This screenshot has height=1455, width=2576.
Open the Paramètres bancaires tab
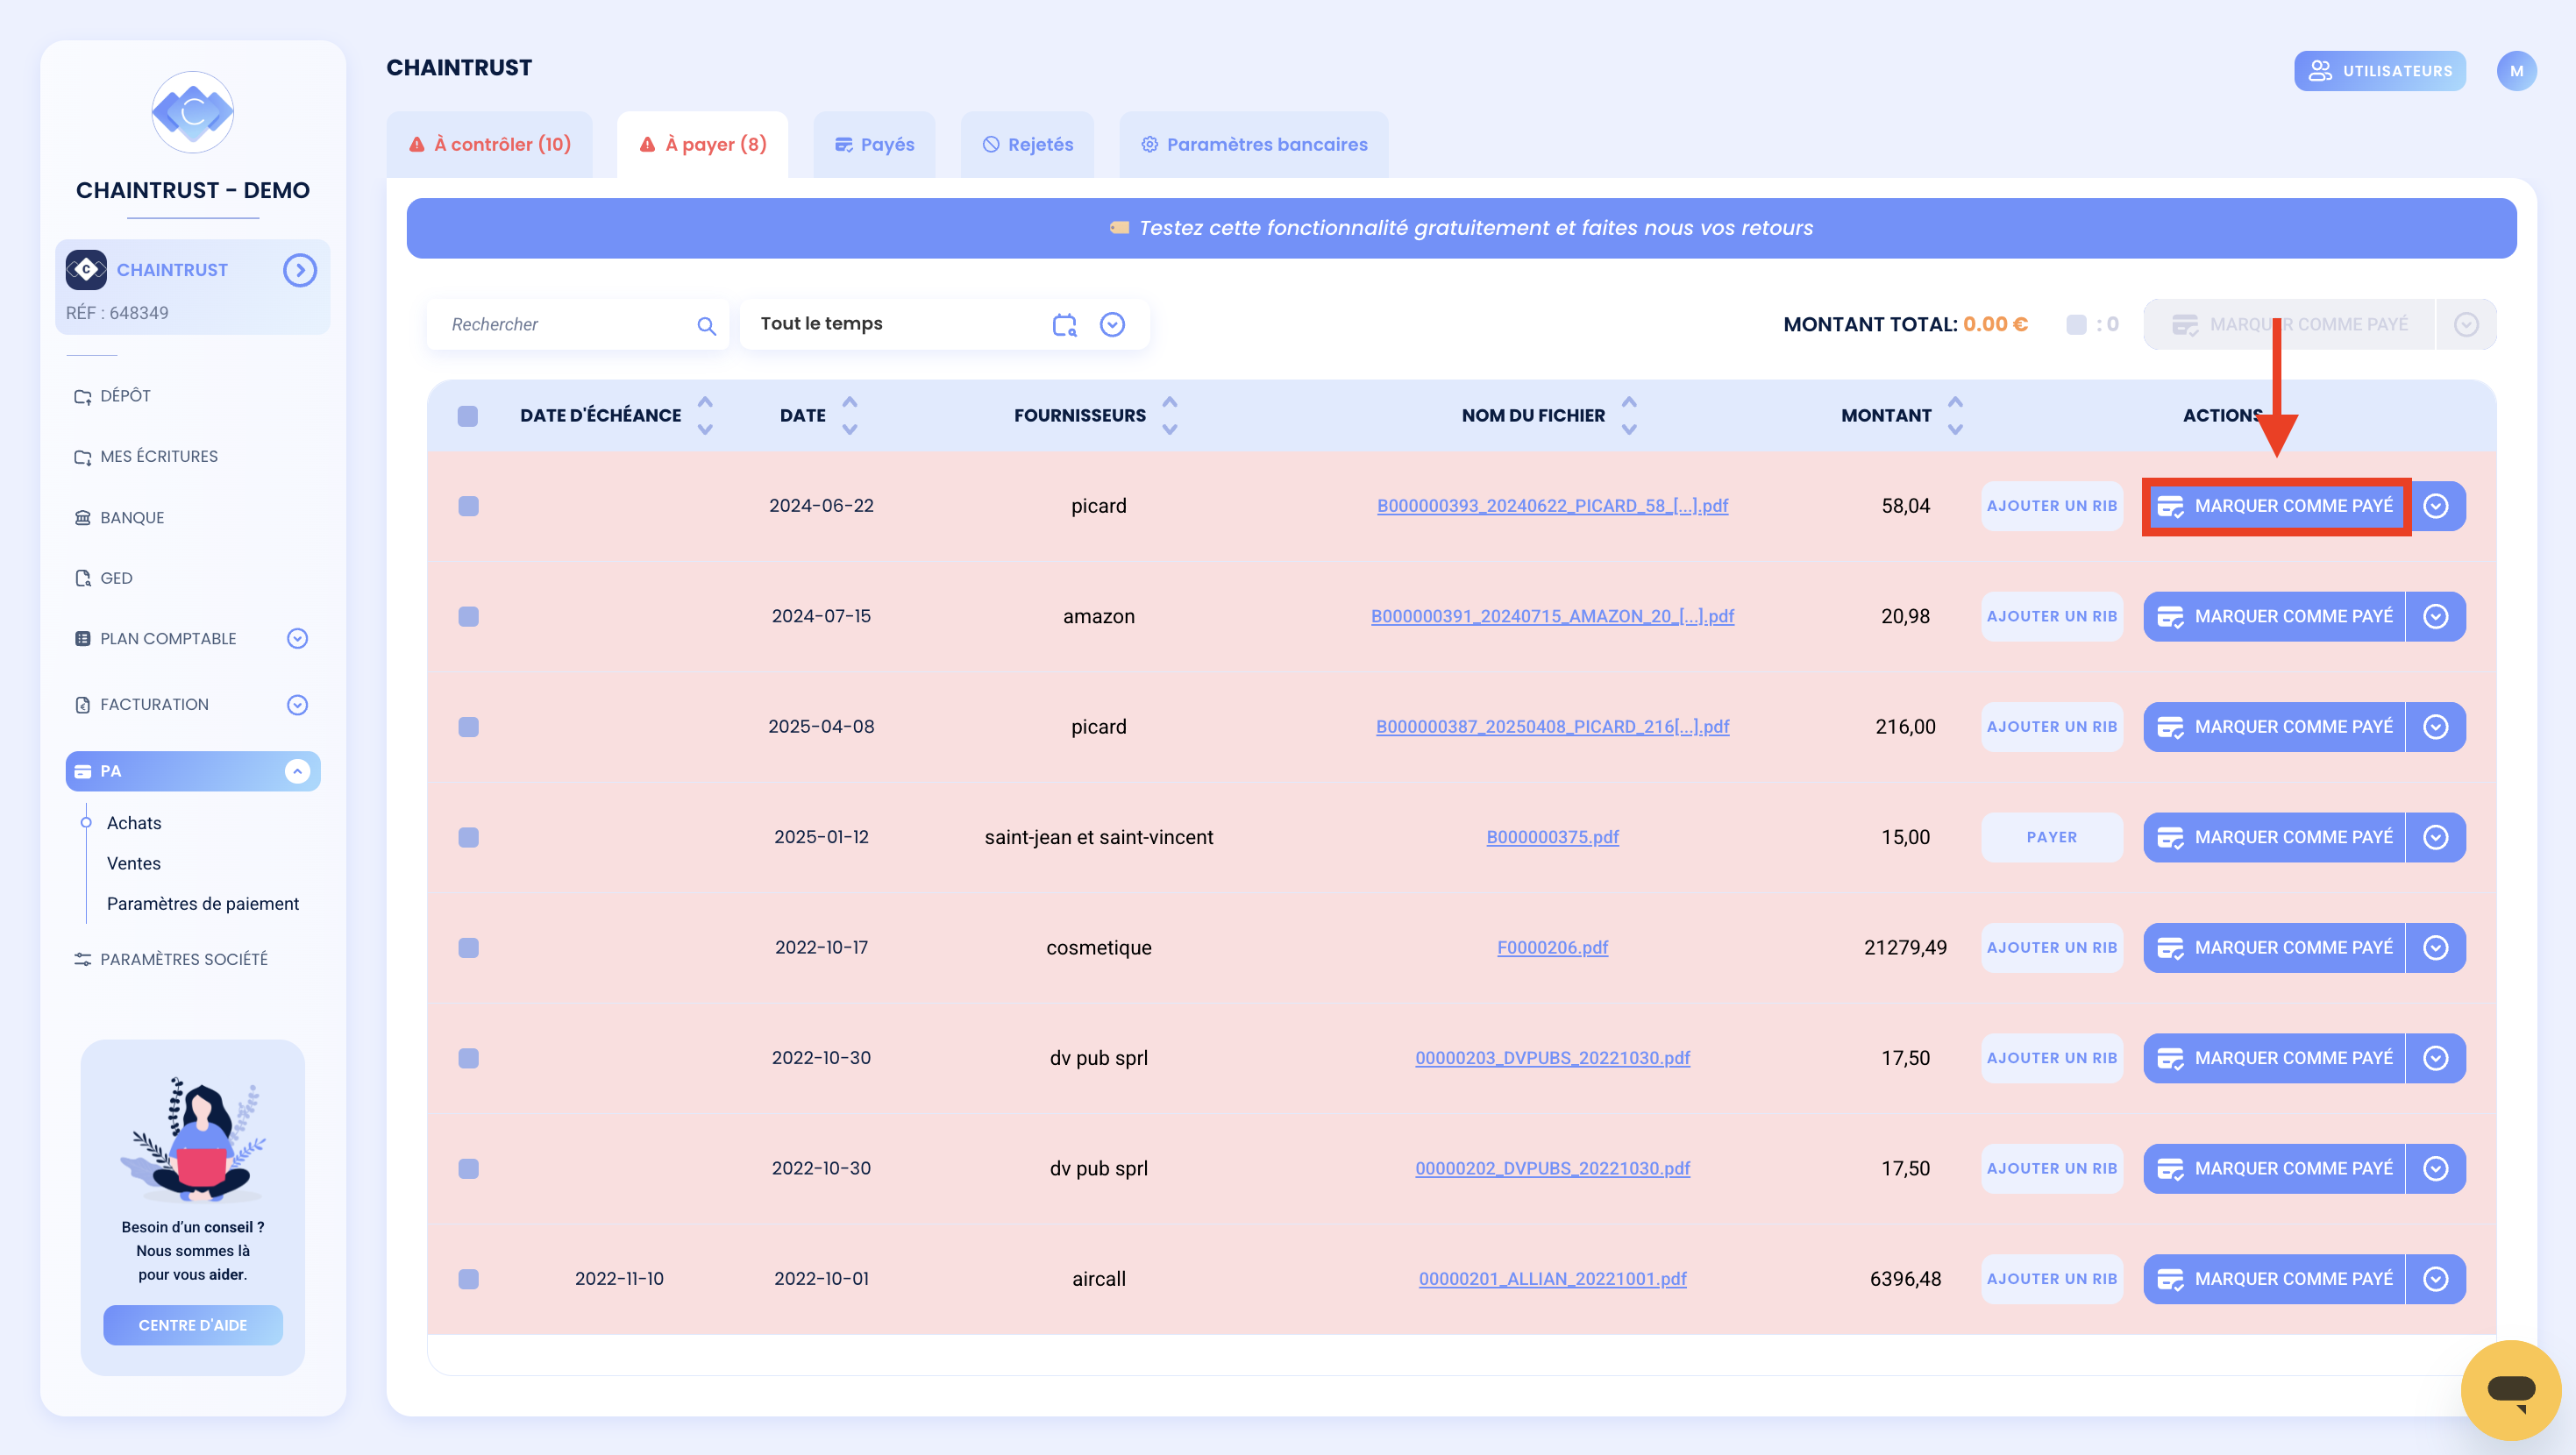coord(1254,145)
